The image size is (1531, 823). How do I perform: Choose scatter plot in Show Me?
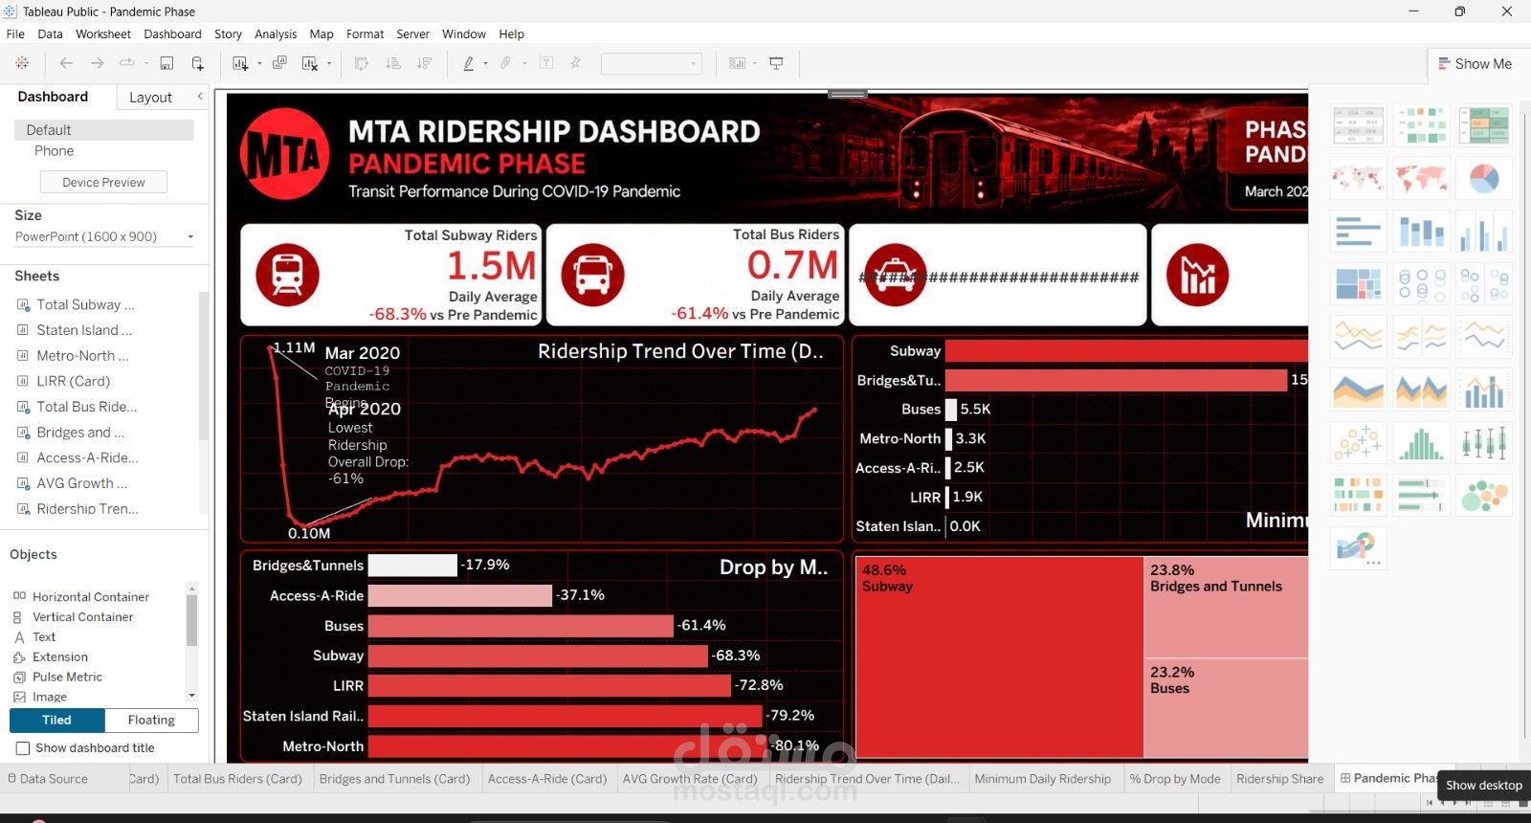coord(1358,443)
